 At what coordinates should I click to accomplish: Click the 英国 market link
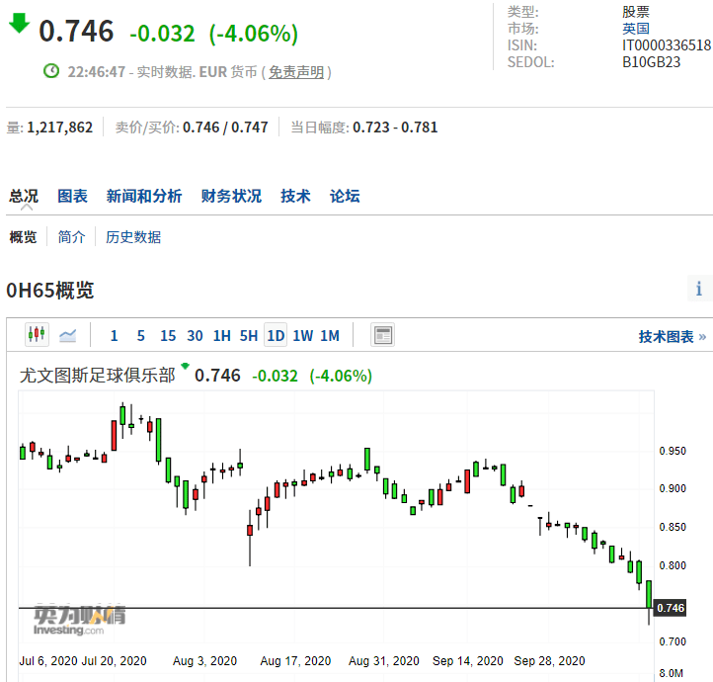tap(636, 29)
